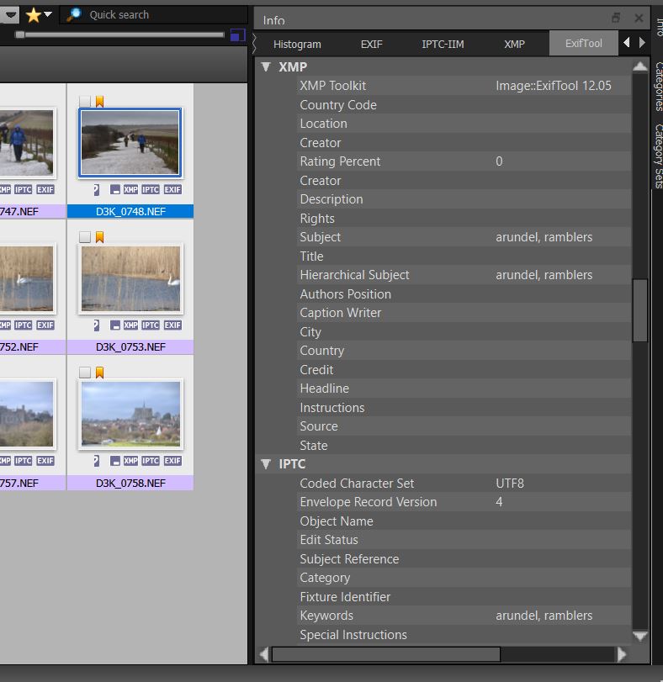Click the gold star rating filter icon
The image size is (663, 682).
pos(33,14)
